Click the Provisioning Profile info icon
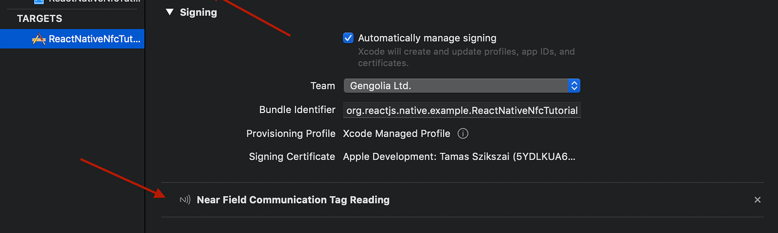This screenshot has width=778, height=233. point(463,133)
